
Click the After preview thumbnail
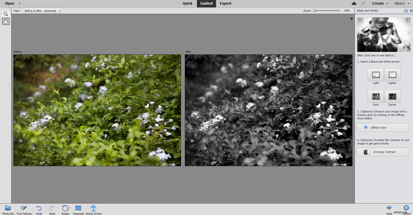click(383, 34)
